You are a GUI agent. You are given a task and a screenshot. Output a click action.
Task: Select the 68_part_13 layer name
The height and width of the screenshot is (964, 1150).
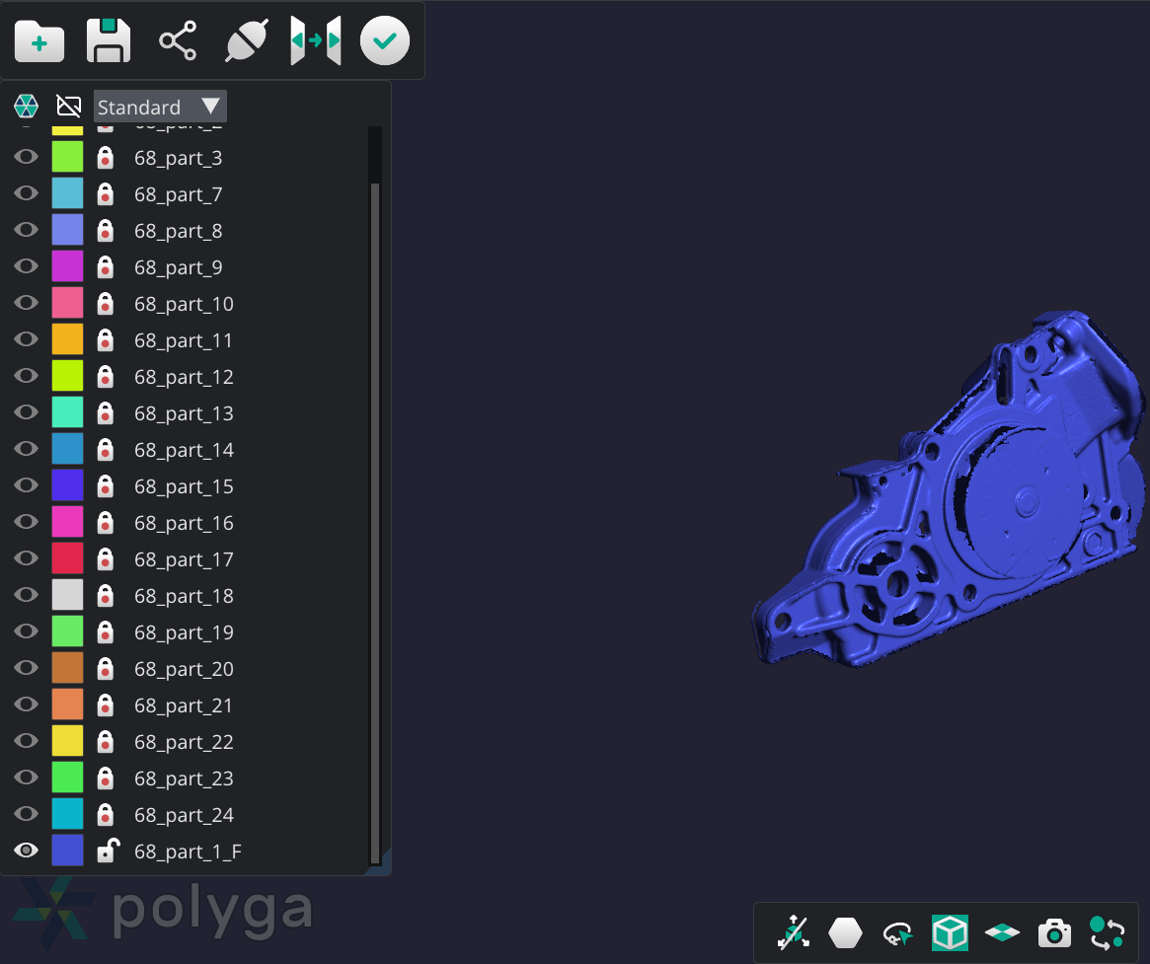pos(184,412)
